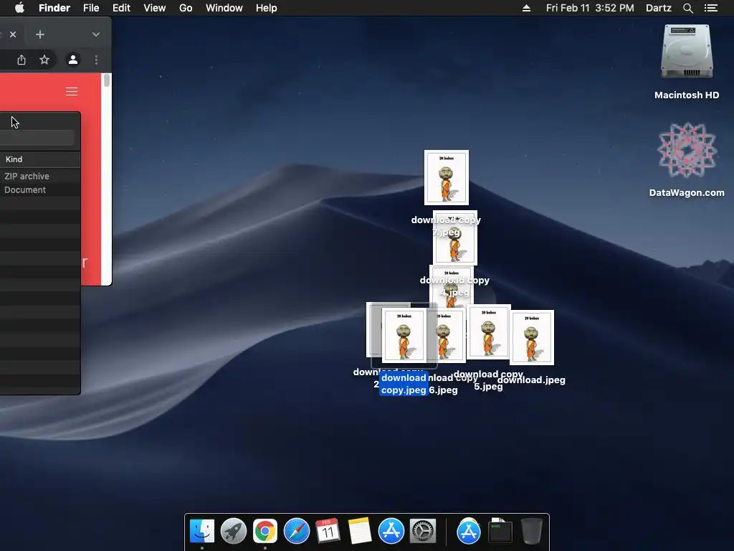Click the download copy.jpeg filename label
The image size is (734, 551).
pyautogui.click(x=404, y=384)
